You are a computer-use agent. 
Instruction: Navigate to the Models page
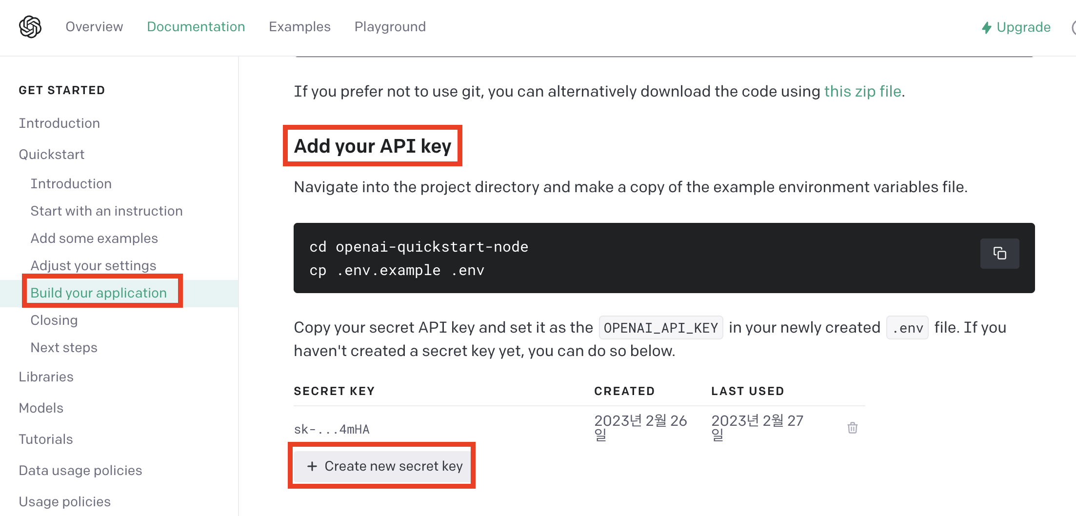[41, 408]
